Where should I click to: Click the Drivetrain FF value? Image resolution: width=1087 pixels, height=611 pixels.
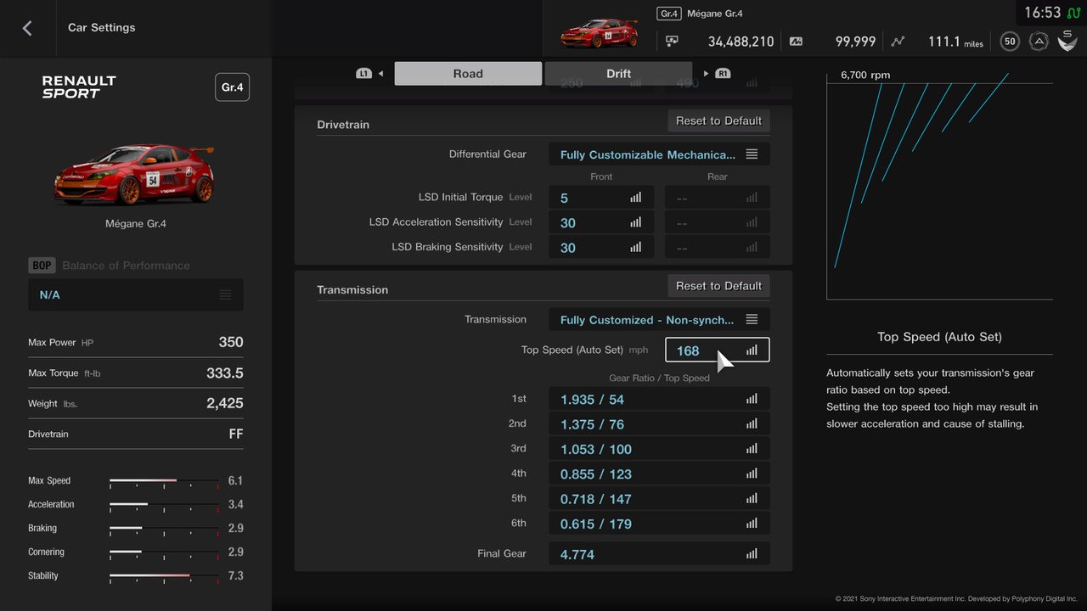236,434
